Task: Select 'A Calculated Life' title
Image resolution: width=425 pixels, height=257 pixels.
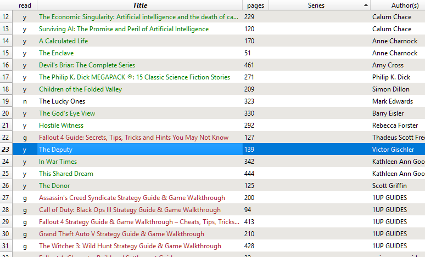Action: 64,41
